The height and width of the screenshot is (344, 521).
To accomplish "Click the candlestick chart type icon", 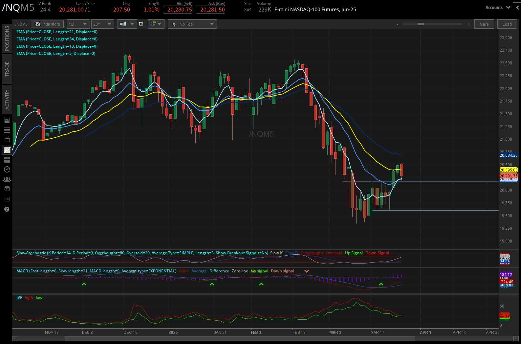I will point(123,24).
